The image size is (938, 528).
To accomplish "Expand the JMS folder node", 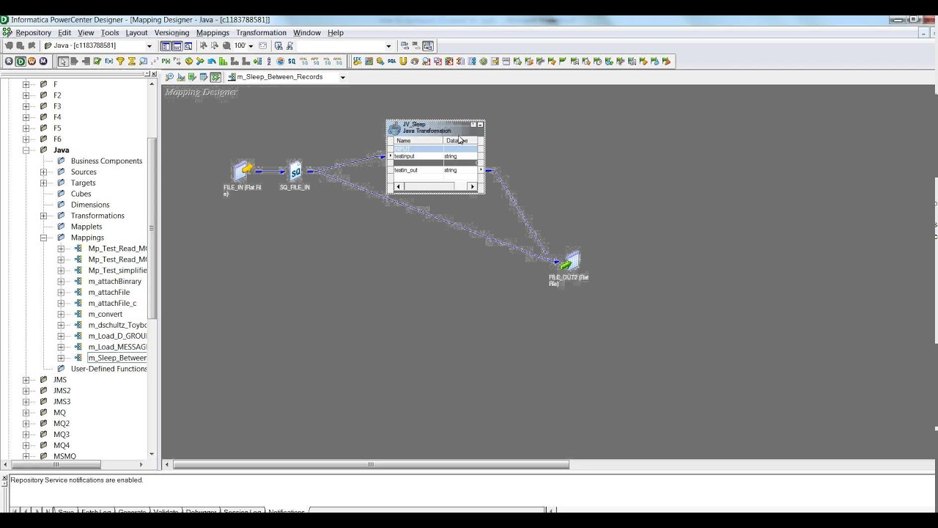I will click(x=26, y=380).
